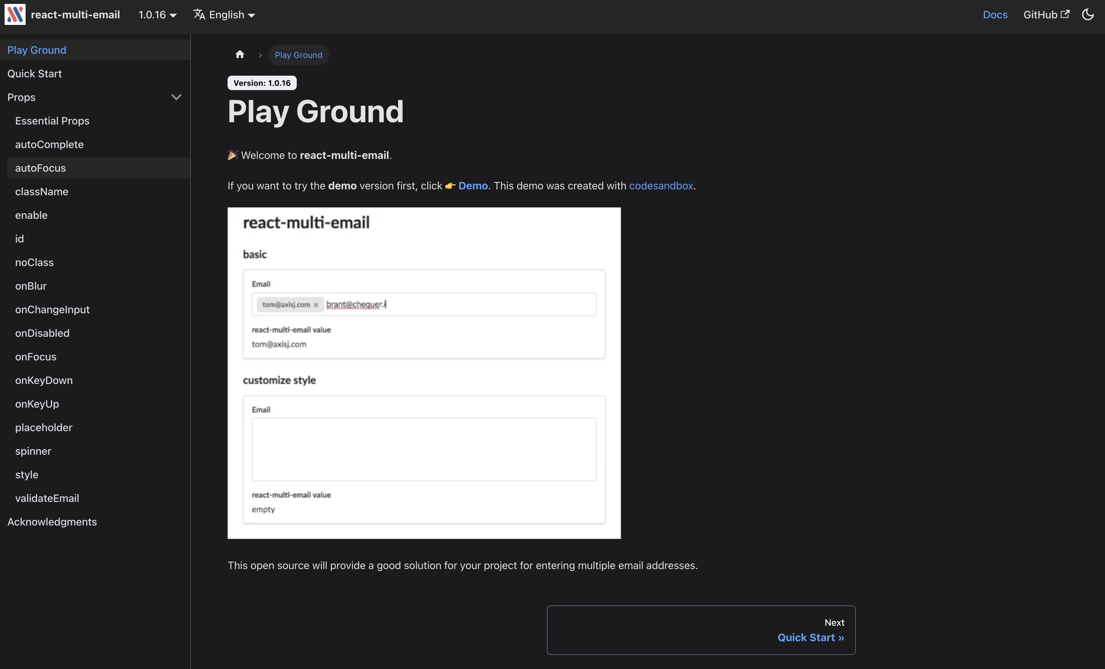Viewport: 1105px width, 669px height.
Task: Select Quick Start in sidebar
Action: point(34,73)
